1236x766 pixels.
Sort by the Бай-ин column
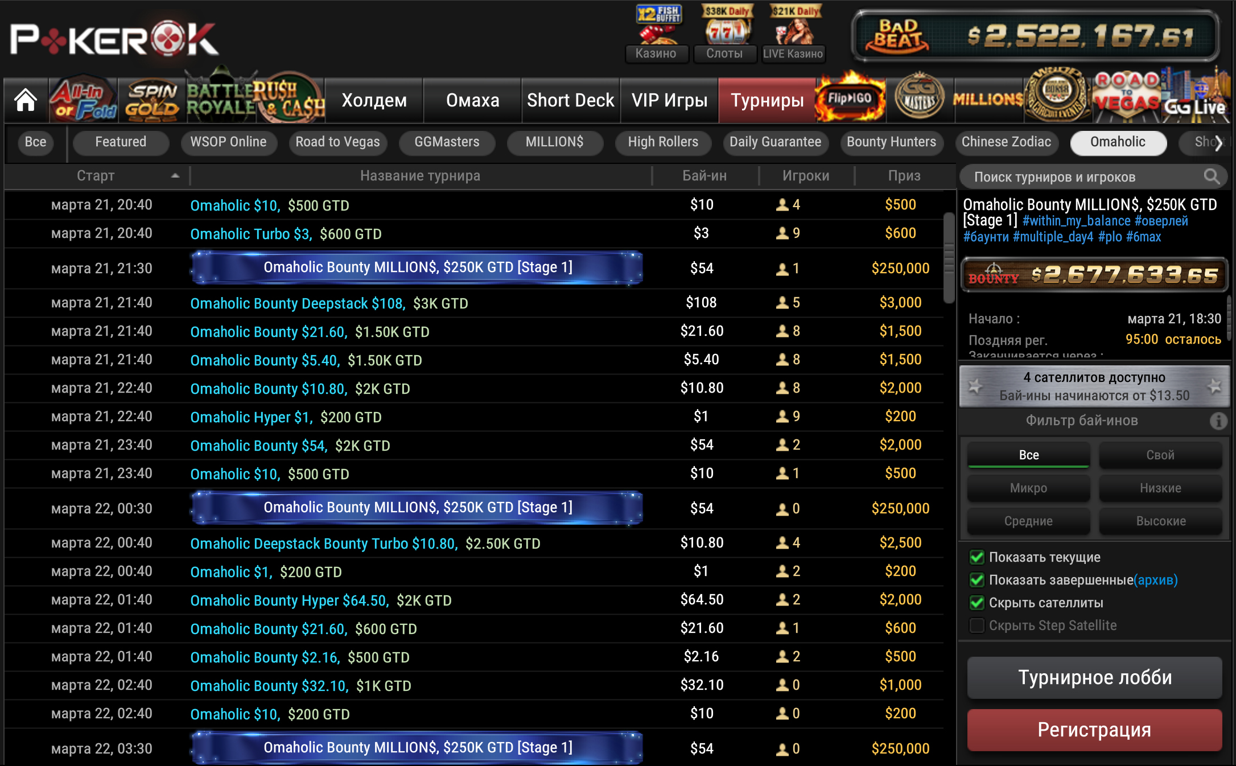pos(704,176)
